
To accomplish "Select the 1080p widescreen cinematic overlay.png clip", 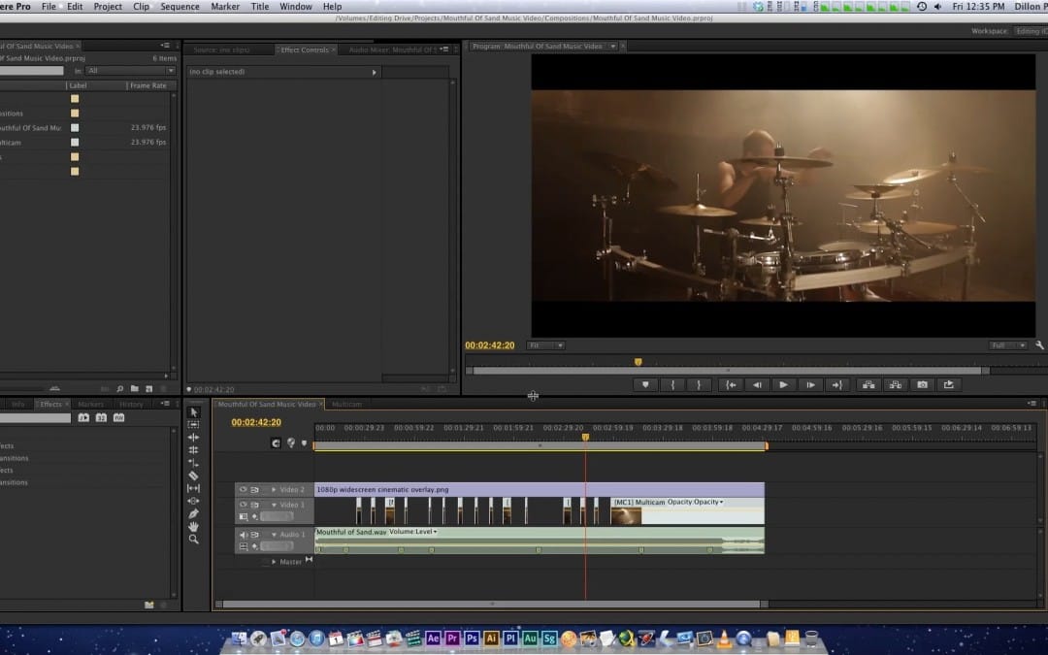I will tap(540, 490).
